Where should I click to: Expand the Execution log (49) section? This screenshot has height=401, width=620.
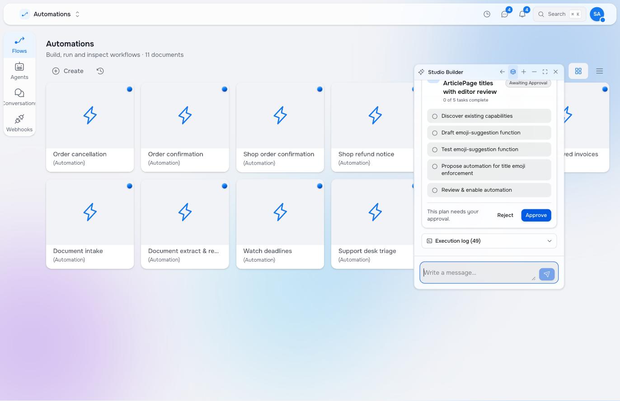click(x=489, y=241)
